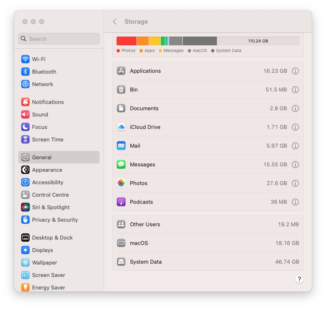Click the System Data legend label
The width and height of the screenshot is (326, 309).
coord(229,51)
